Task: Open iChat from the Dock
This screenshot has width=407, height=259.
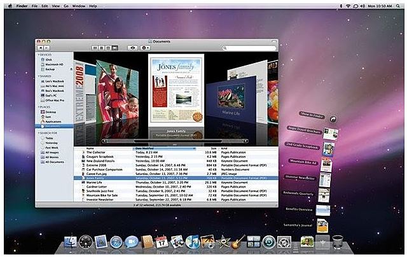Action: point(132,242)
